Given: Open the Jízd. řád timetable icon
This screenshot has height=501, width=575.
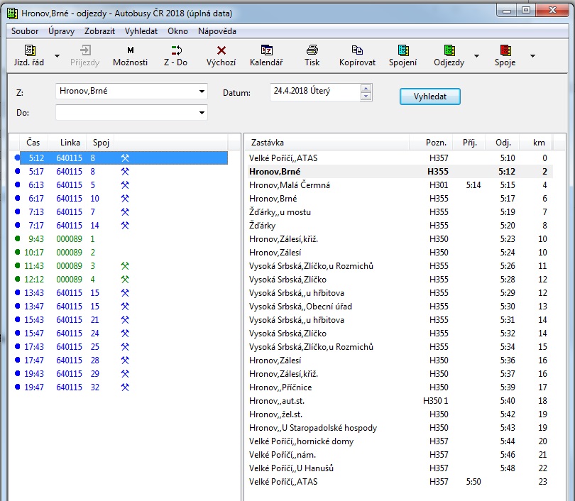Looking at the screenshot, I should 29,50.
